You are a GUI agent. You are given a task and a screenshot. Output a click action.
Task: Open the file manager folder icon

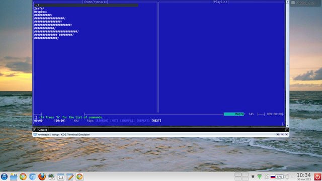pyautogui.click(x=14, y=176)
